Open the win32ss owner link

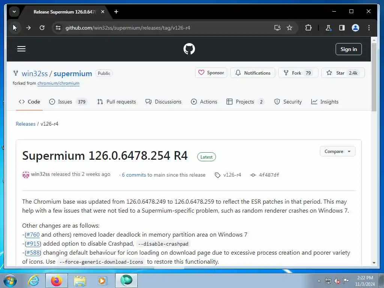(34, 73)
